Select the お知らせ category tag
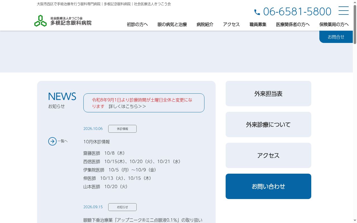357x223 pixels. pos(122,207)
